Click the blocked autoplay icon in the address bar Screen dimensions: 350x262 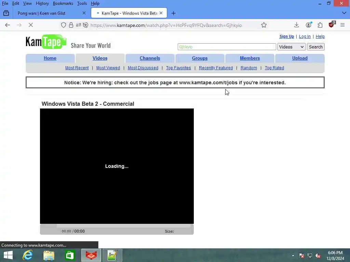pos(85,25)
